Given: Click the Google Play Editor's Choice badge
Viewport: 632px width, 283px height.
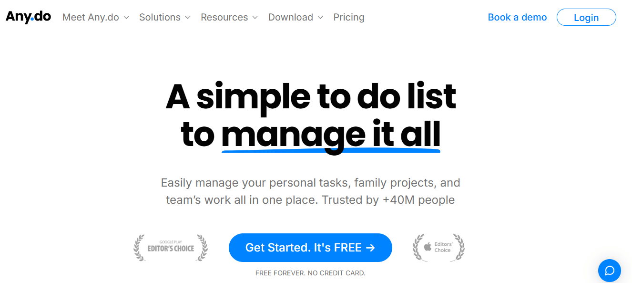Looking at the screenshot, I should tap(170, 247).
